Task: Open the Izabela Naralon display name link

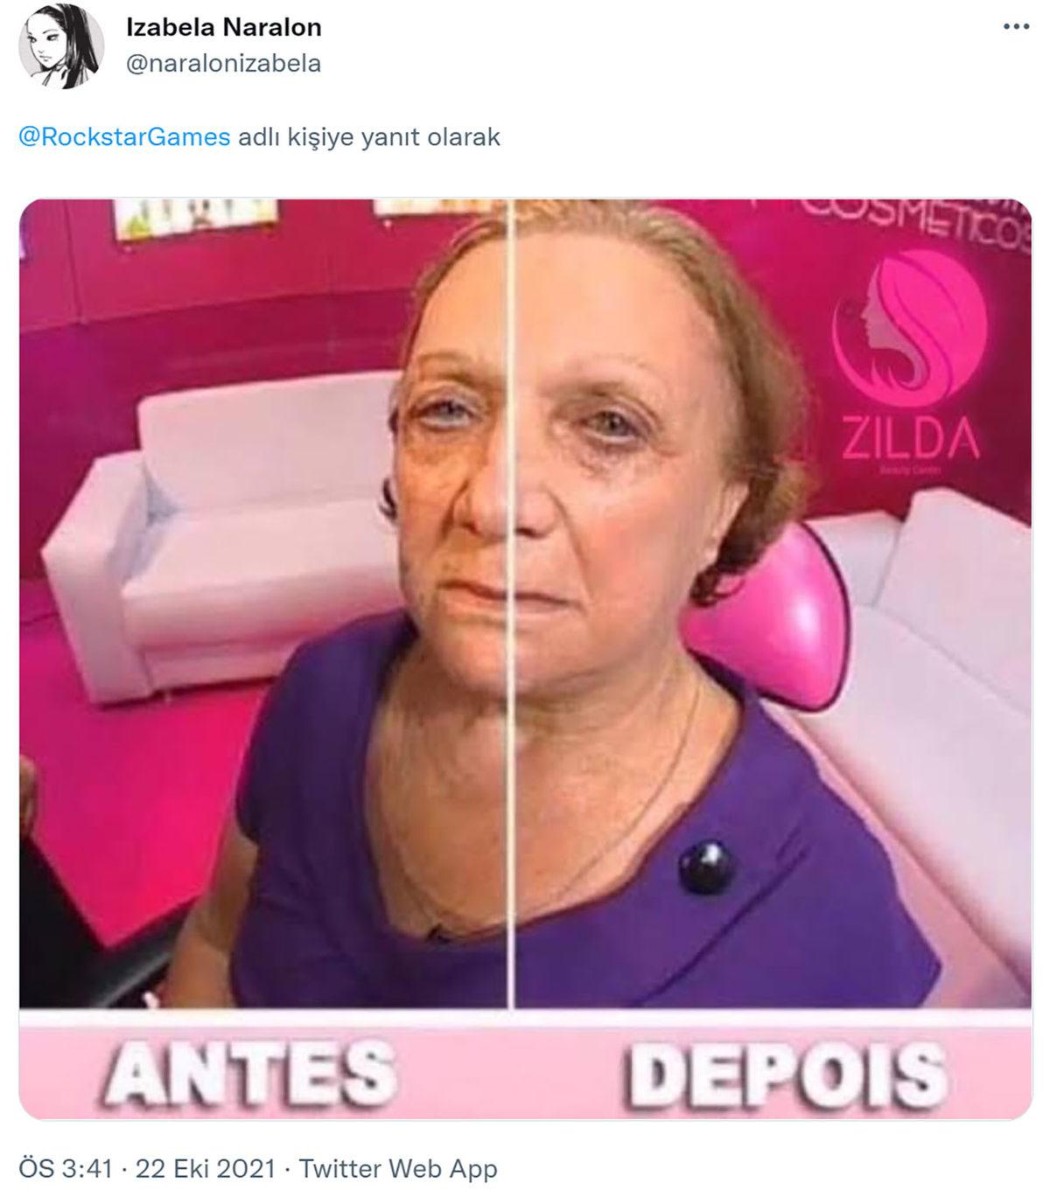Action: (224, 27)
